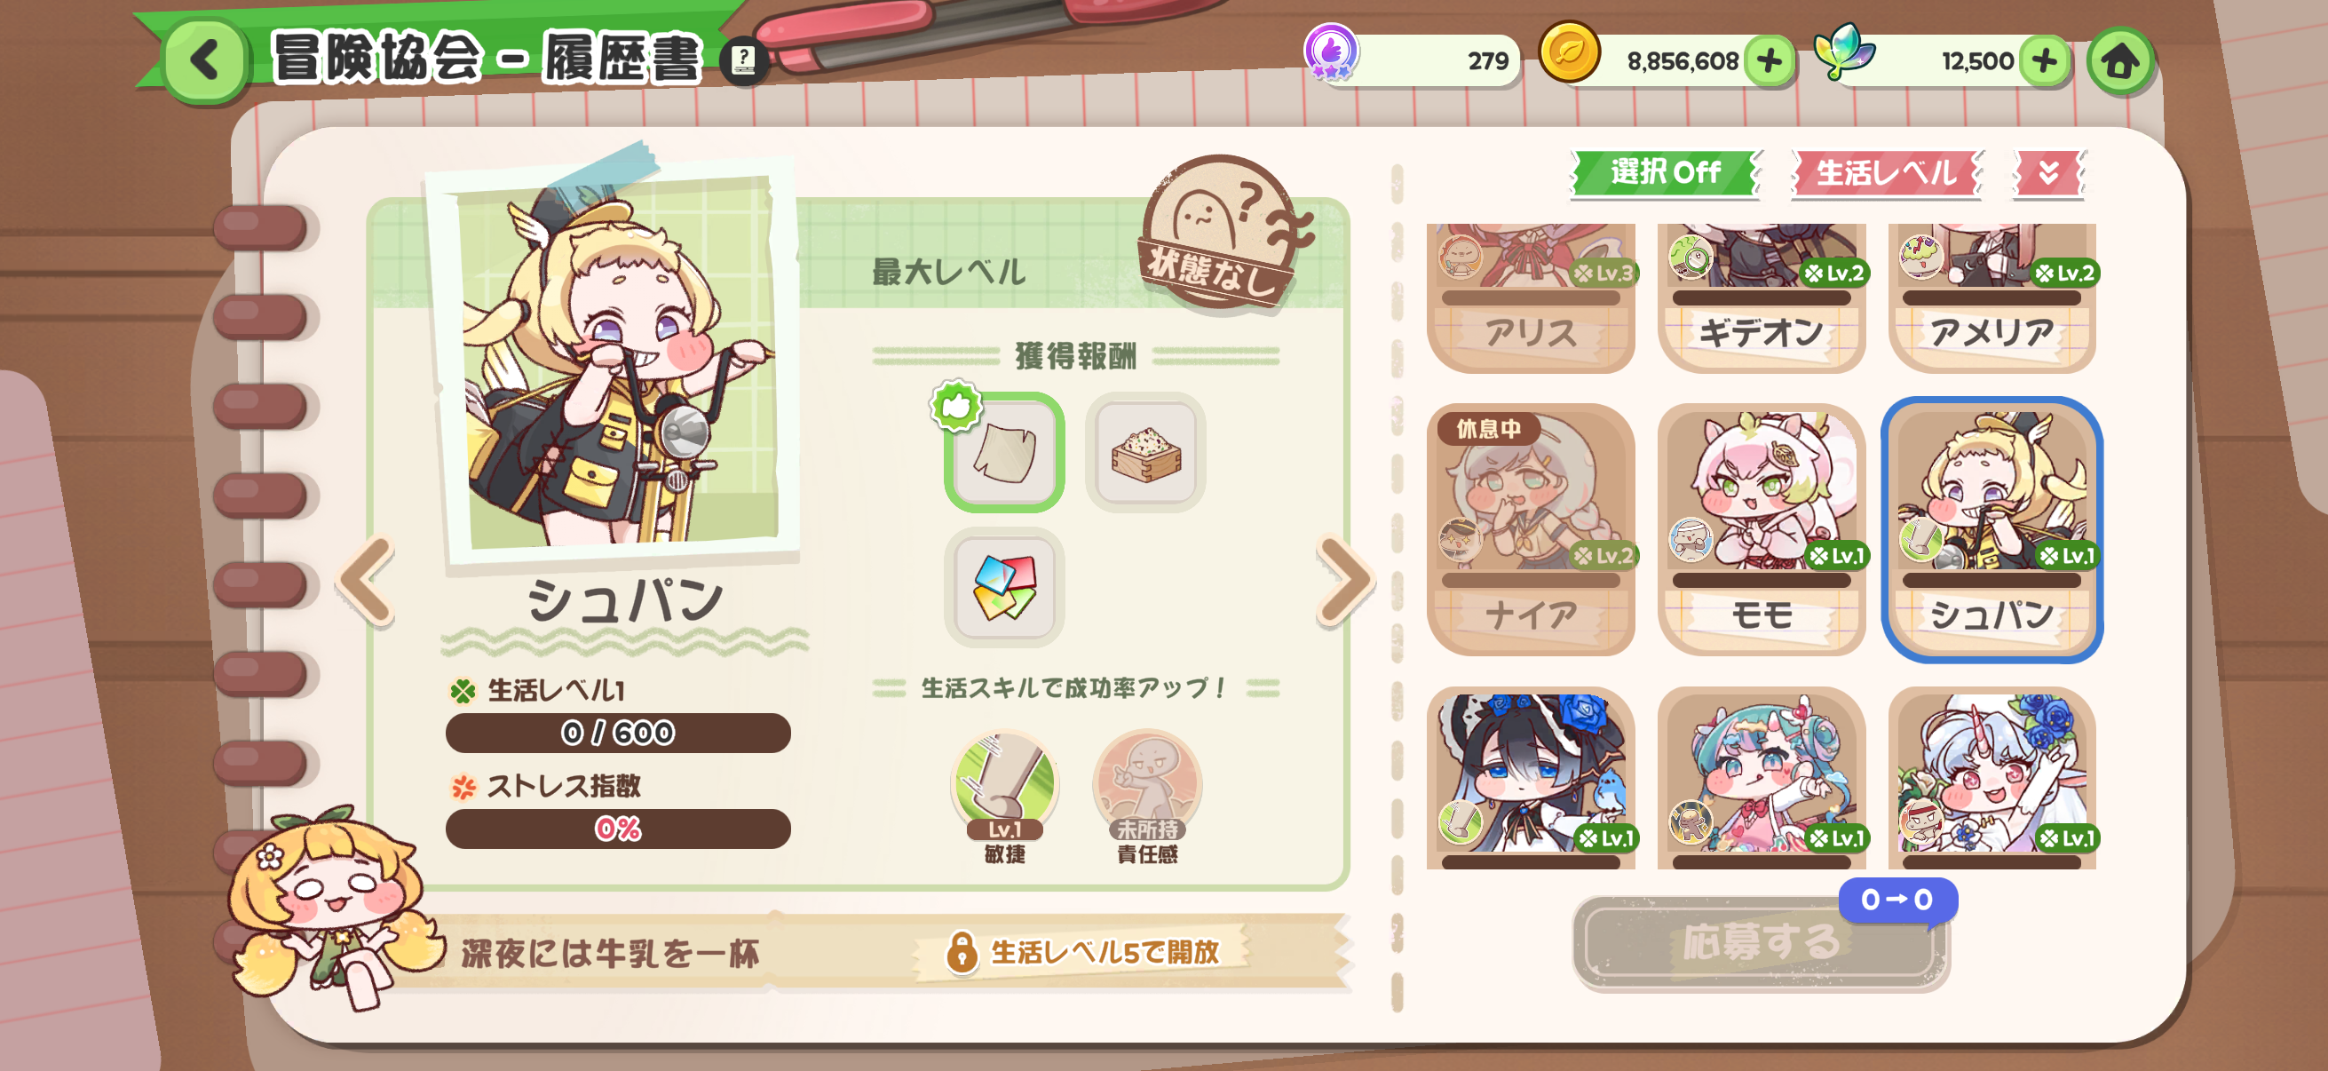2328x1071 pixels.
Task: Select the モモ character card
Action: pos(1761,529)
